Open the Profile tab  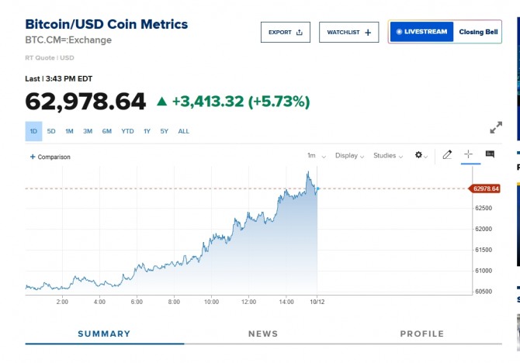[x=421, y=334]
